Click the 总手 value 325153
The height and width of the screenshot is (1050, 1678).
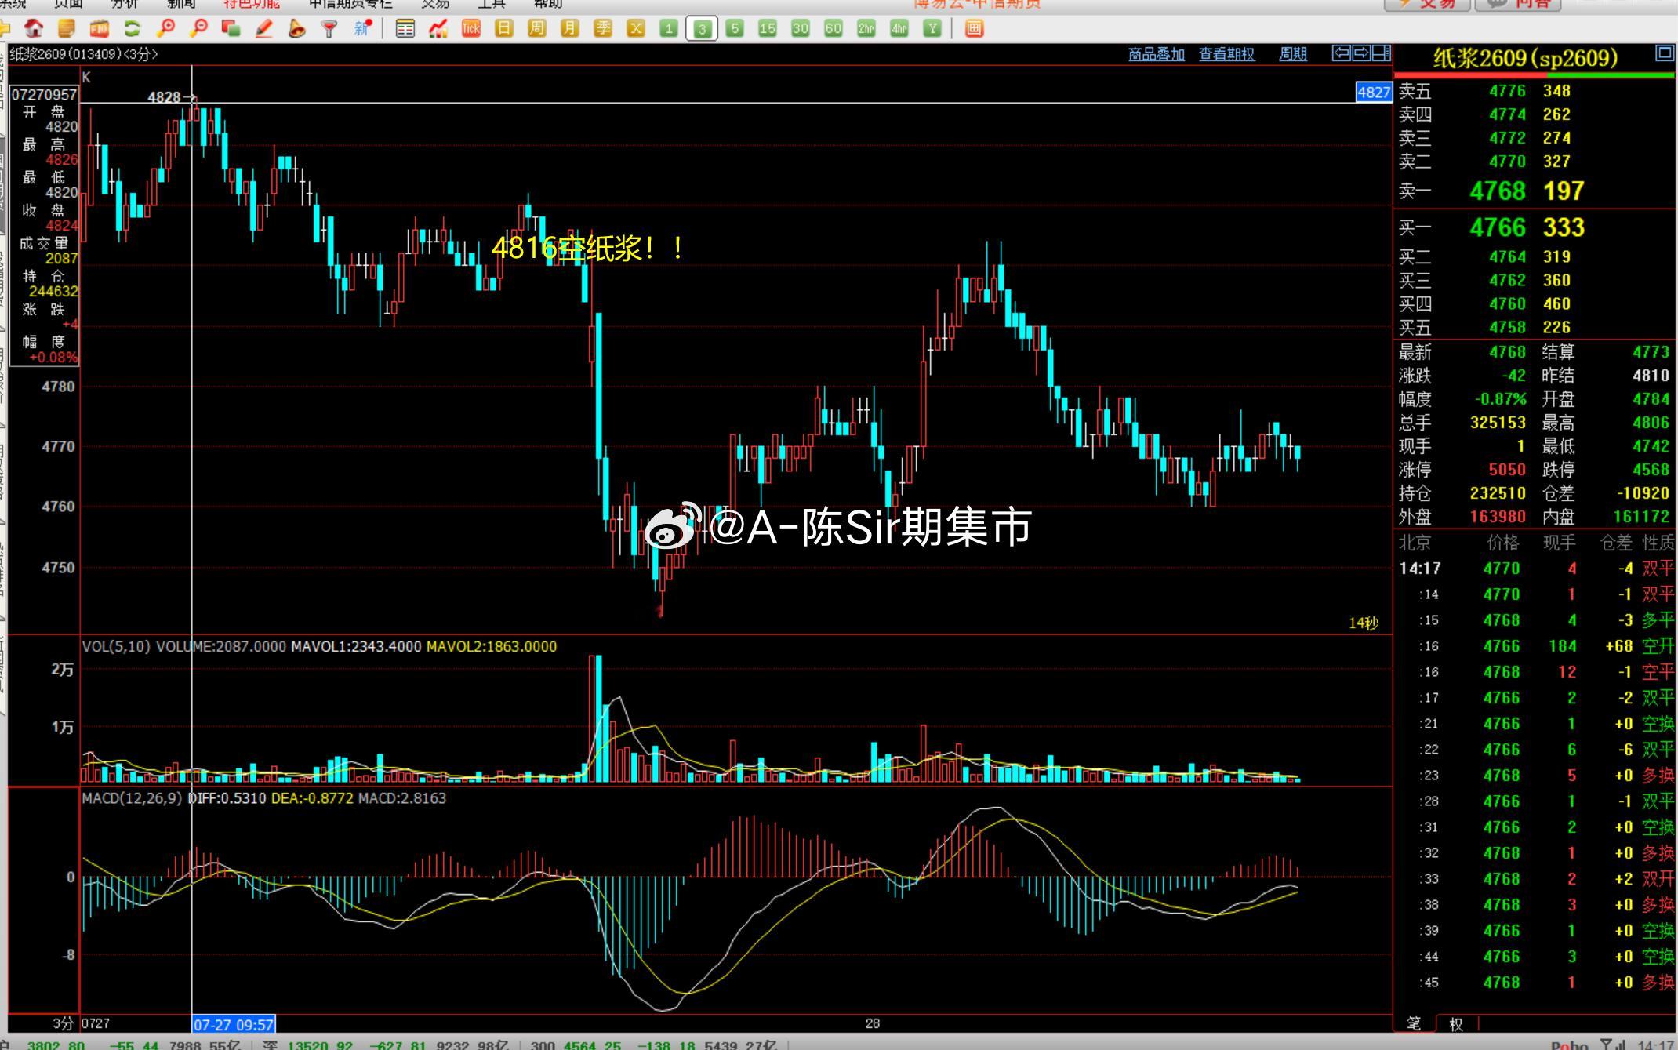pyautogui.click(x=1498, y=423)
